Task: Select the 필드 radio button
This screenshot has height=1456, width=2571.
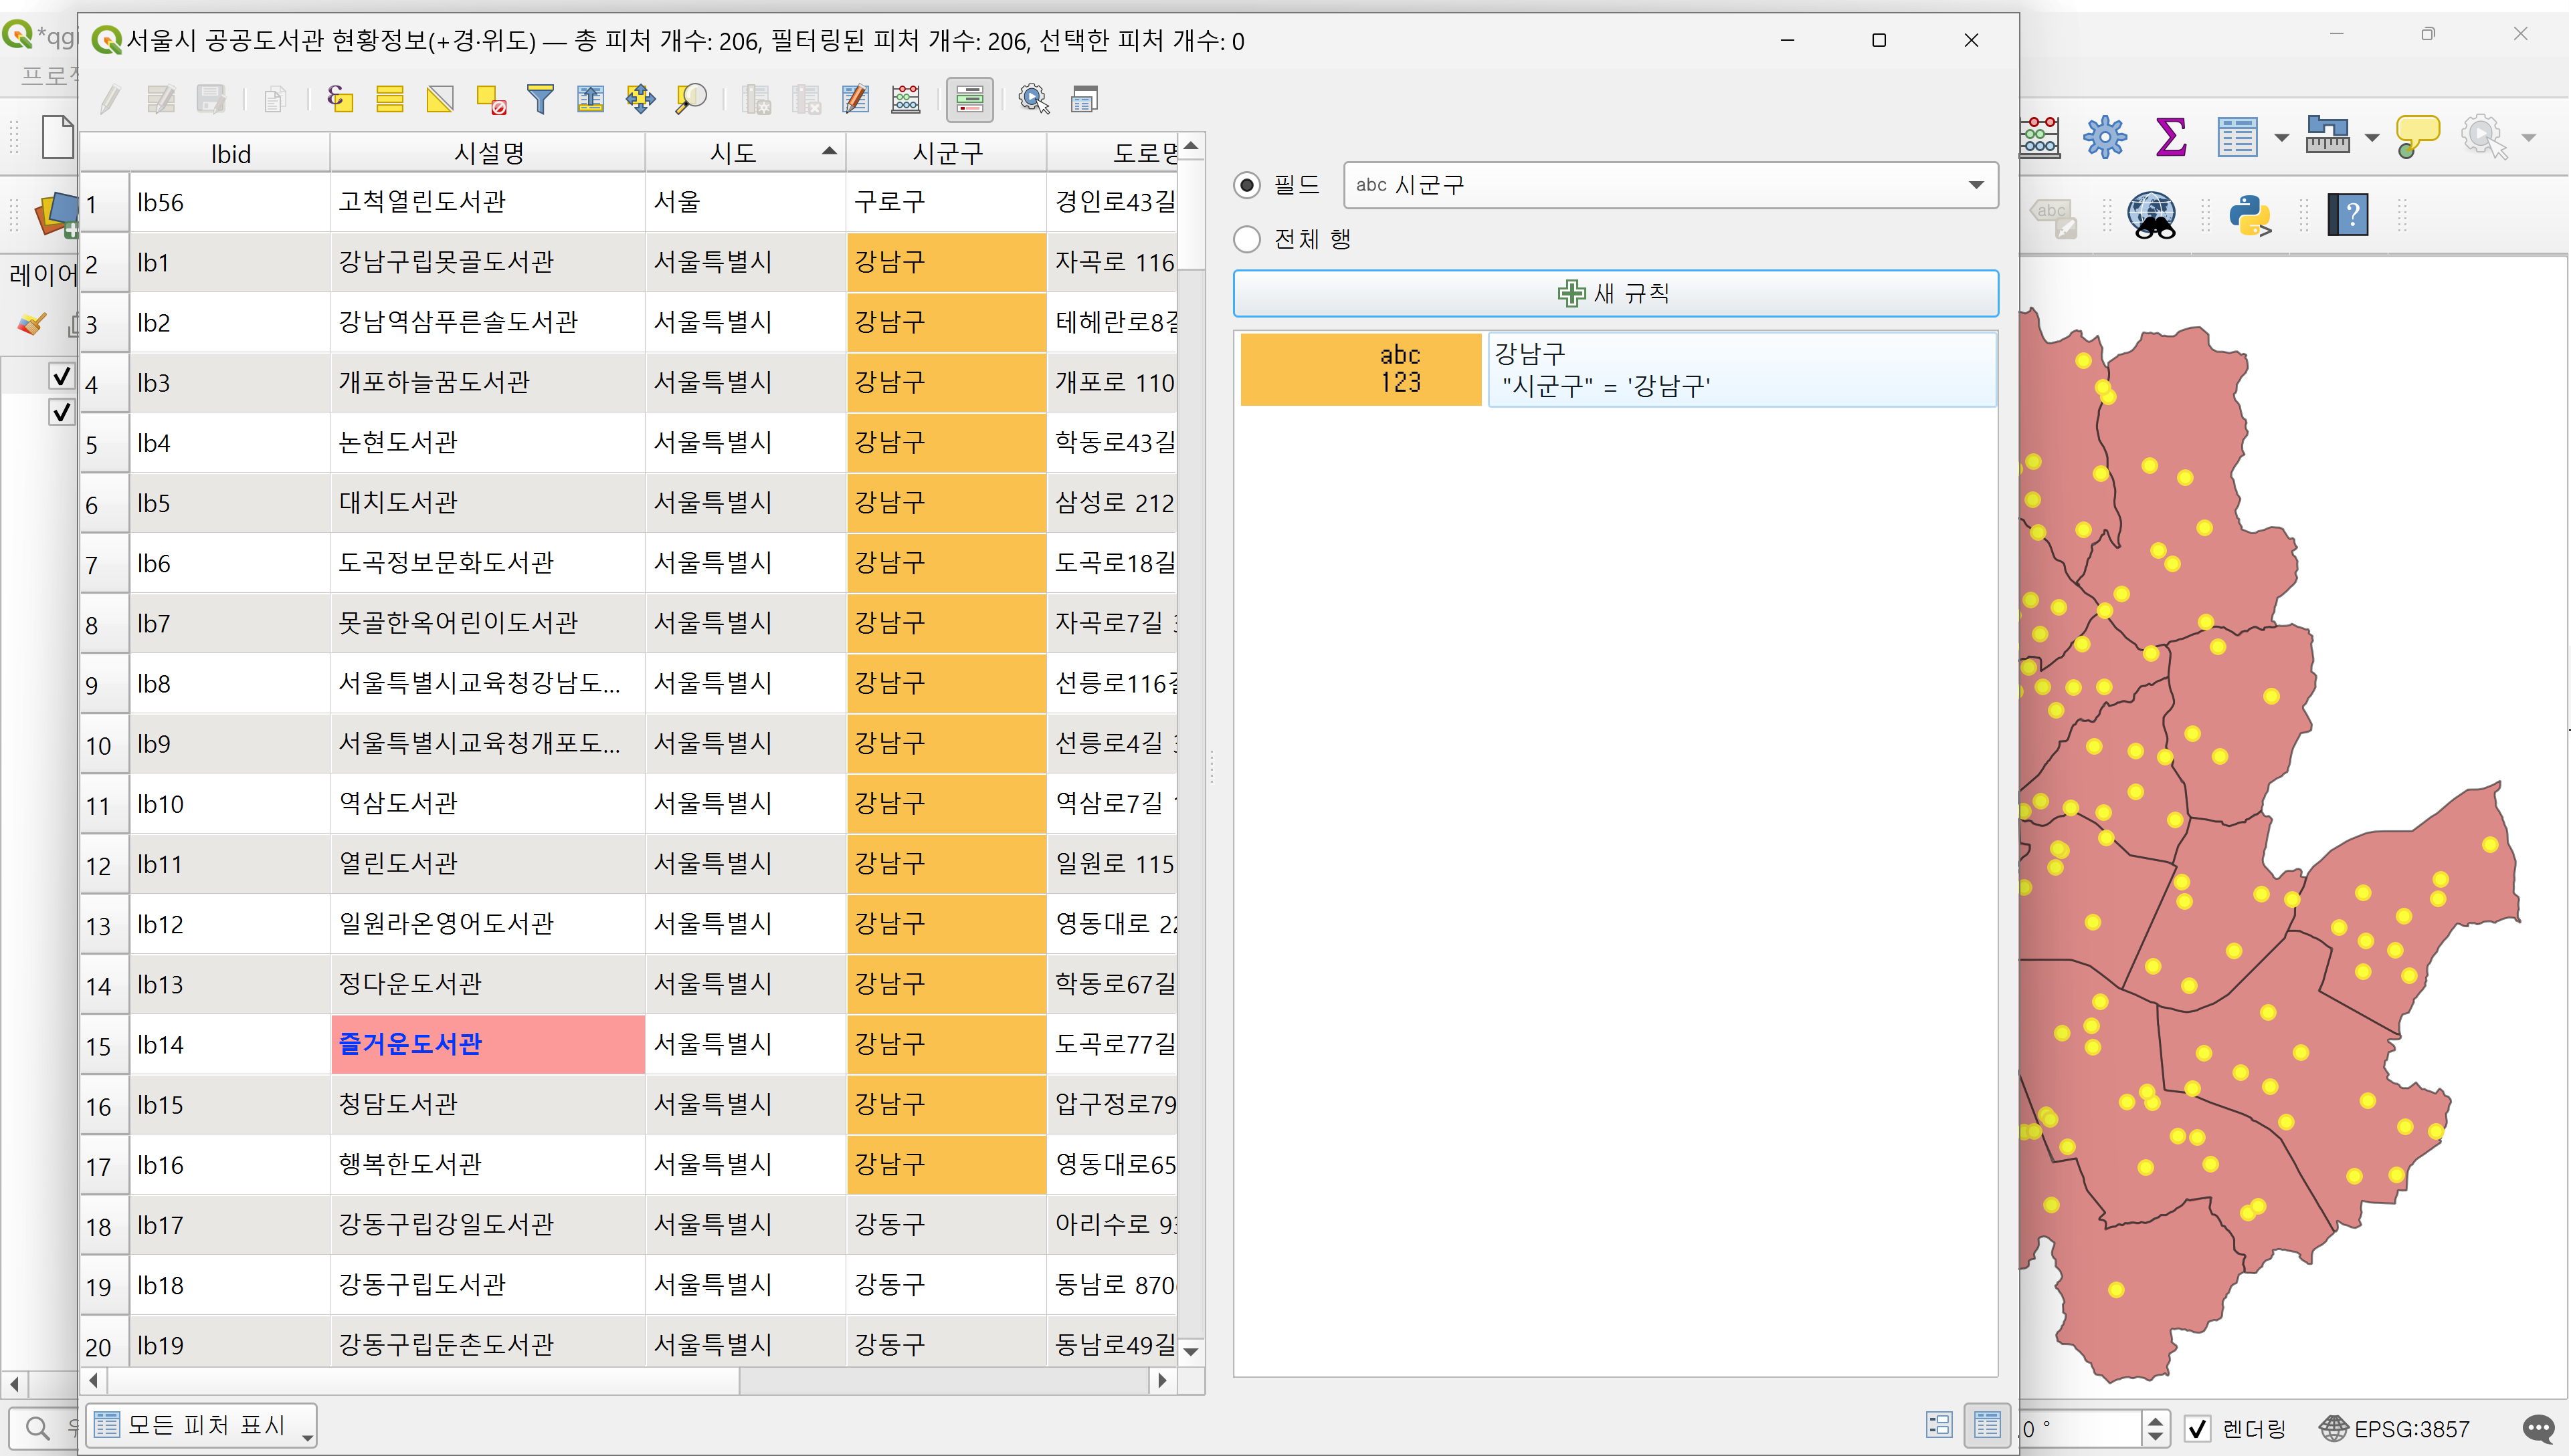Action: point(1247,185)
